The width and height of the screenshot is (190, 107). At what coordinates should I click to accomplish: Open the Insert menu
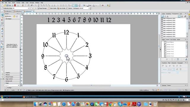[x=14, y=3]
